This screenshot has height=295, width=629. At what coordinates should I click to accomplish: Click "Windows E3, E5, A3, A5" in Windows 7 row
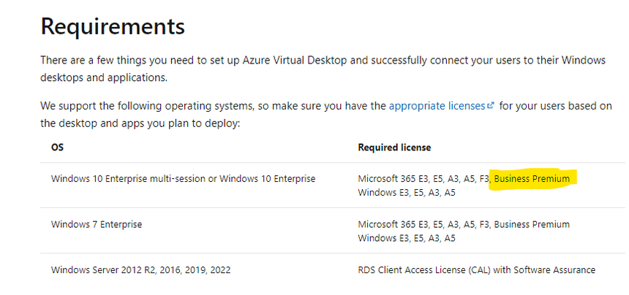(x=407, y=238)
